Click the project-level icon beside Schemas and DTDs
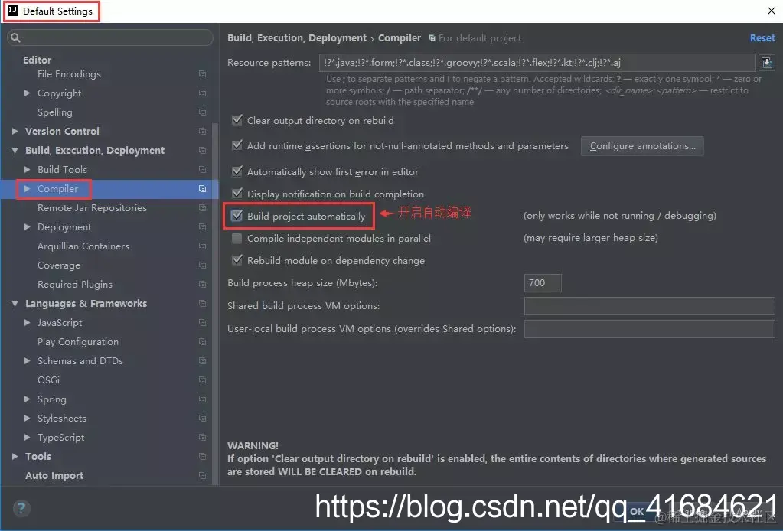The height and width of the screenshot is (531, 783). click(202, 361)
